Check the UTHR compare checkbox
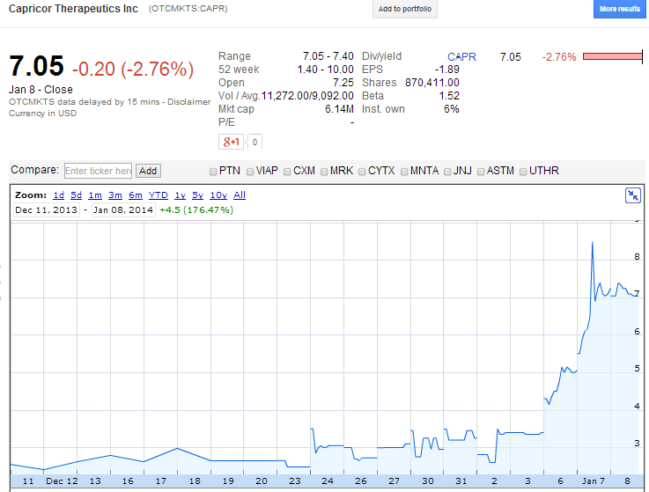The image size is (649, 492). click(523, 172)
